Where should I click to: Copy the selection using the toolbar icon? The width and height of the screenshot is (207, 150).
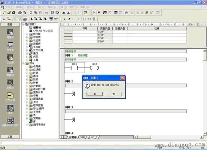click(x=36, y=13)
